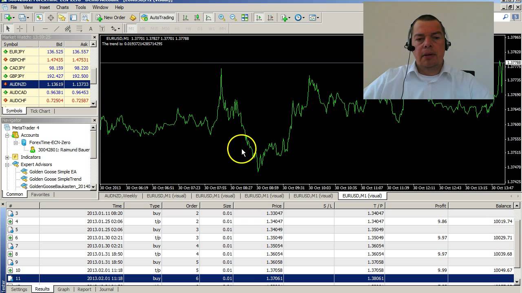Select the trendline drawing tool

click(x=56, y=28)
